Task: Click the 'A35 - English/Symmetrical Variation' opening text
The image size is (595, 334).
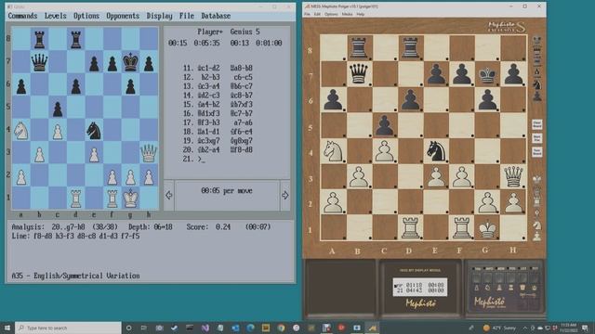Action: point(75,276)
